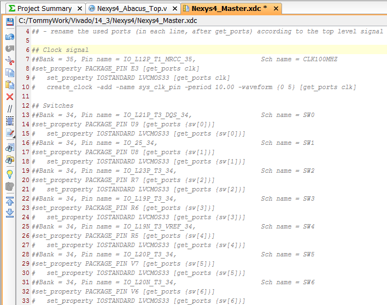The image size is (387, 305).
Task: Place cursor on '## Clock signal' line
Action: 60,50
